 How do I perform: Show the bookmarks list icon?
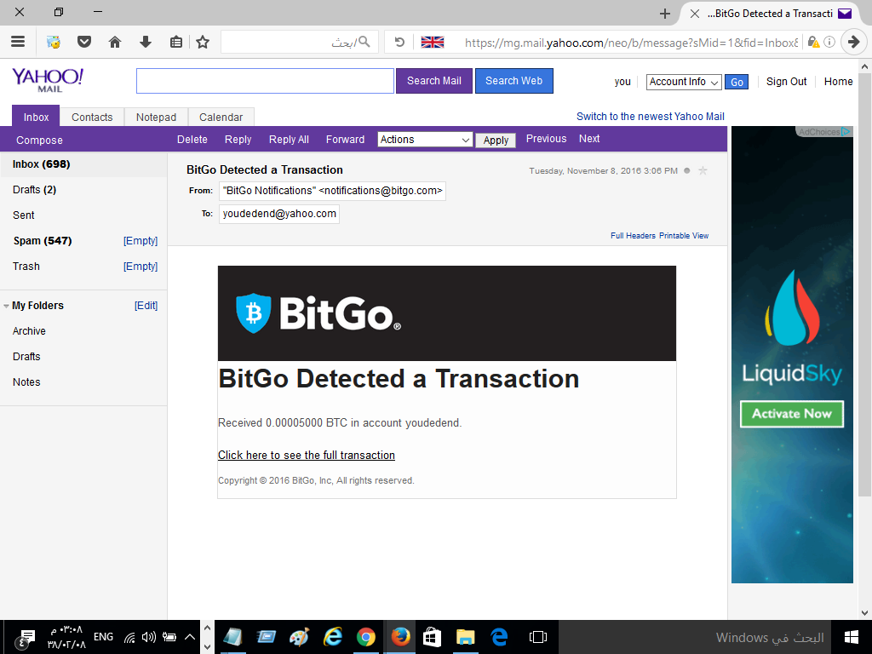point(176,42)
